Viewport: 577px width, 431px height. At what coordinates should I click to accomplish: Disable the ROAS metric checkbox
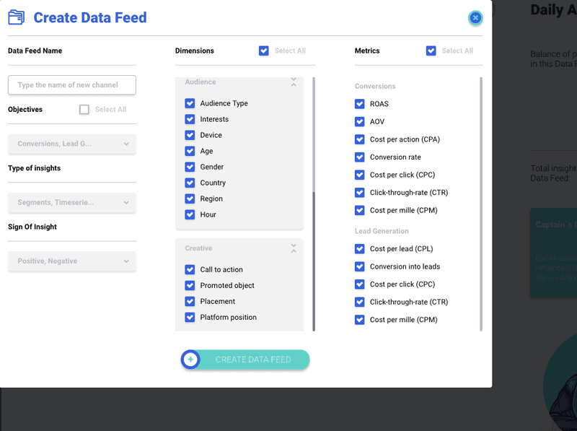[x=360, y=104]
